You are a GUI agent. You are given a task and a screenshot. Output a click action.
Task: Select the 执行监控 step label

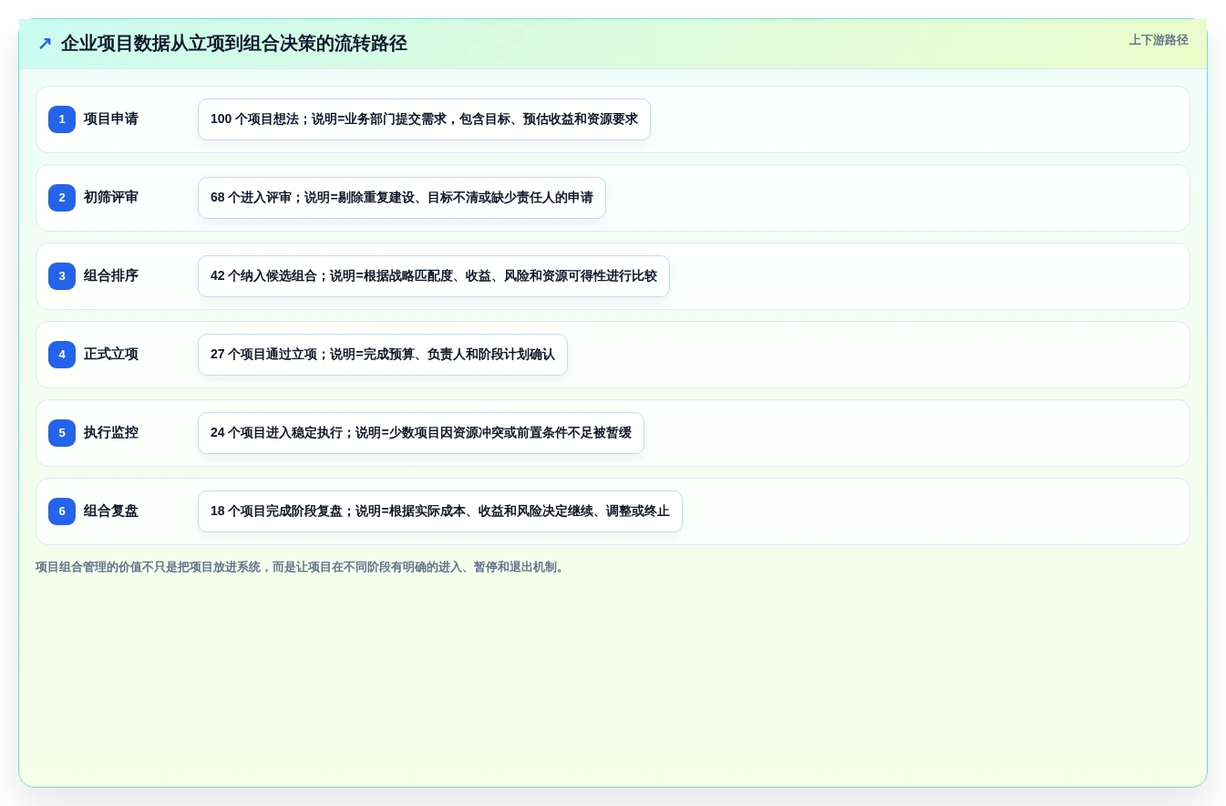(111, 433)
